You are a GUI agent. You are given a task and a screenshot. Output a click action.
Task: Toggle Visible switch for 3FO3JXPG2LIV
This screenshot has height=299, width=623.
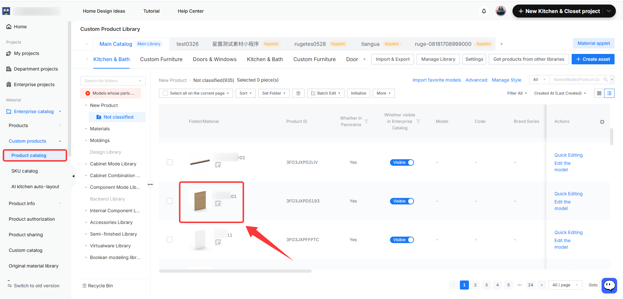tap(402, 162)
